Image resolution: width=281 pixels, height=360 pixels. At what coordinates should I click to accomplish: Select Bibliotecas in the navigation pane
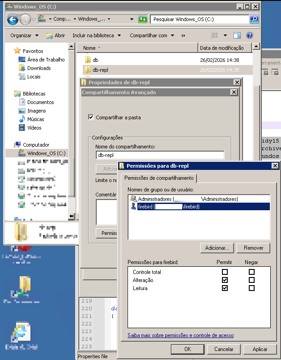[30, 93]
